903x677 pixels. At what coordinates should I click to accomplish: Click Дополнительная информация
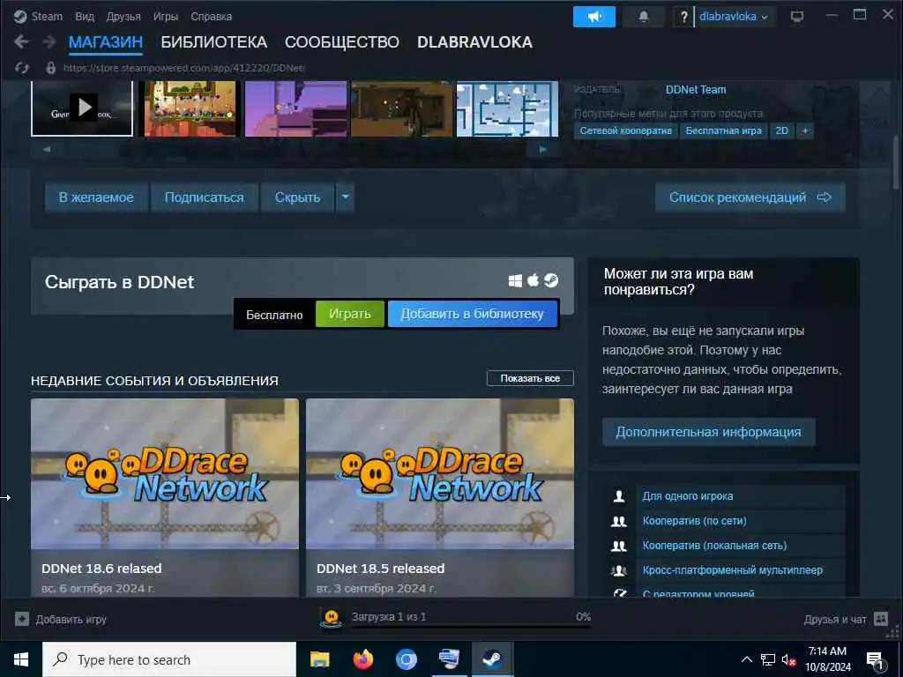tap(708, 432)
